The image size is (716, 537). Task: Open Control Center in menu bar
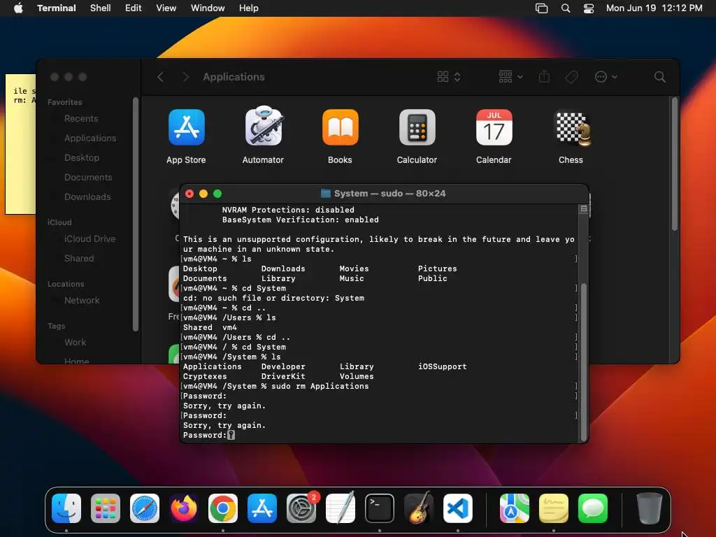point(589,8)
